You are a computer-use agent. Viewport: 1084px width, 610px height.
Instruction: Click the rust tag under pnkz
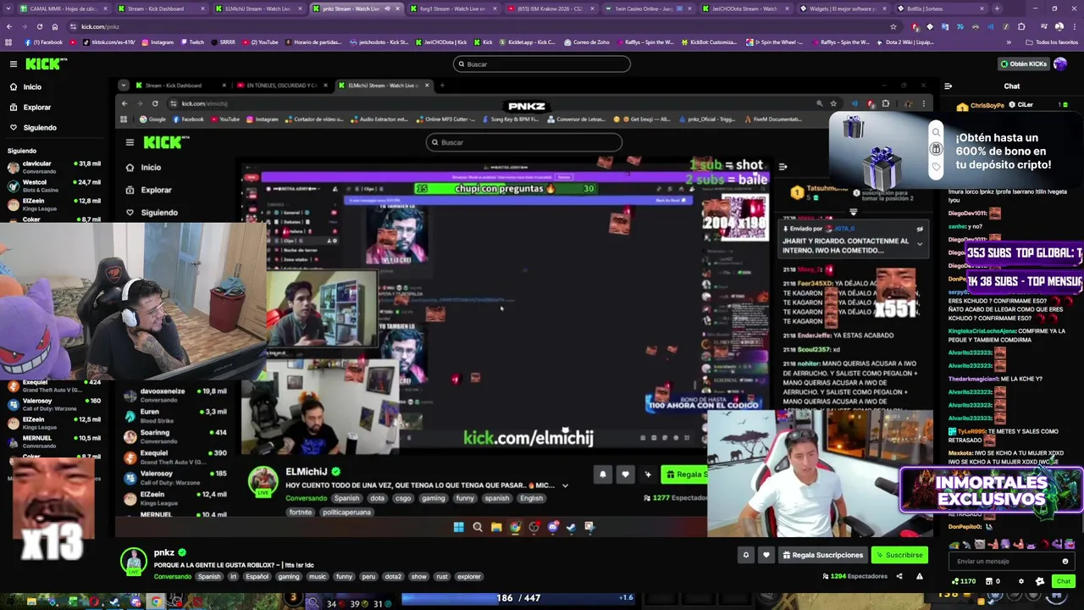442,576
